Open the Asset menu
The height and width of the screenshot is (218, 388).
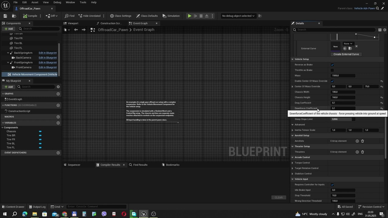coord(35,2)
